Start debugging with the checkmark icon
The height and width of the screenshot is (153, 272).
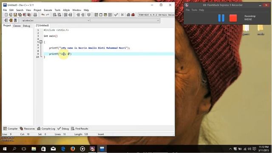pos(116,15)
